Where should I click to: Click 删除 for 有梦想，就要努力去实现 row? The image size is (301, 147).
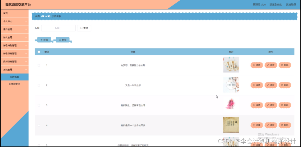285,65
